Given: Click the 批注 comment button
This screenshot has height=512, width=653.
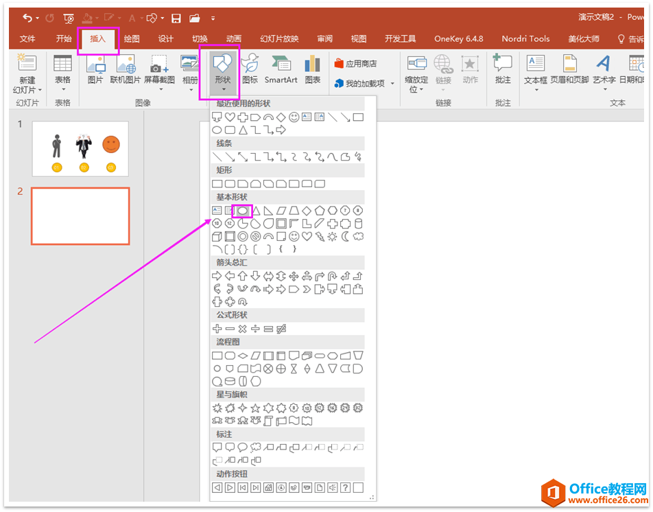Looking at the screenshot, I should tap(503, 69).
